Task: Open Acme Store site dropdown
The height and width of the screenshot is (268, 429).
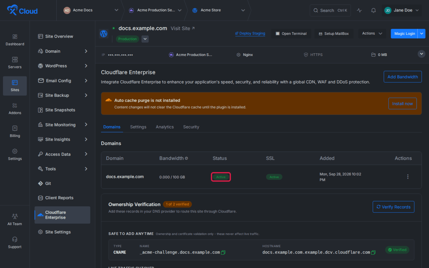Action: click(x=243, y=10)
